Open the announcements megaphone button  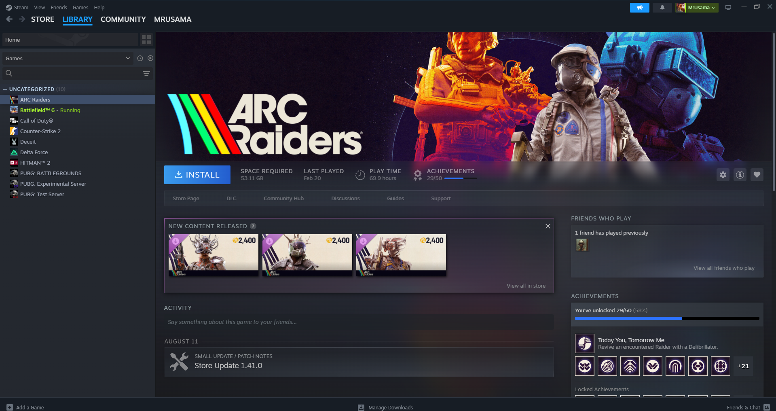click(639, 8)
